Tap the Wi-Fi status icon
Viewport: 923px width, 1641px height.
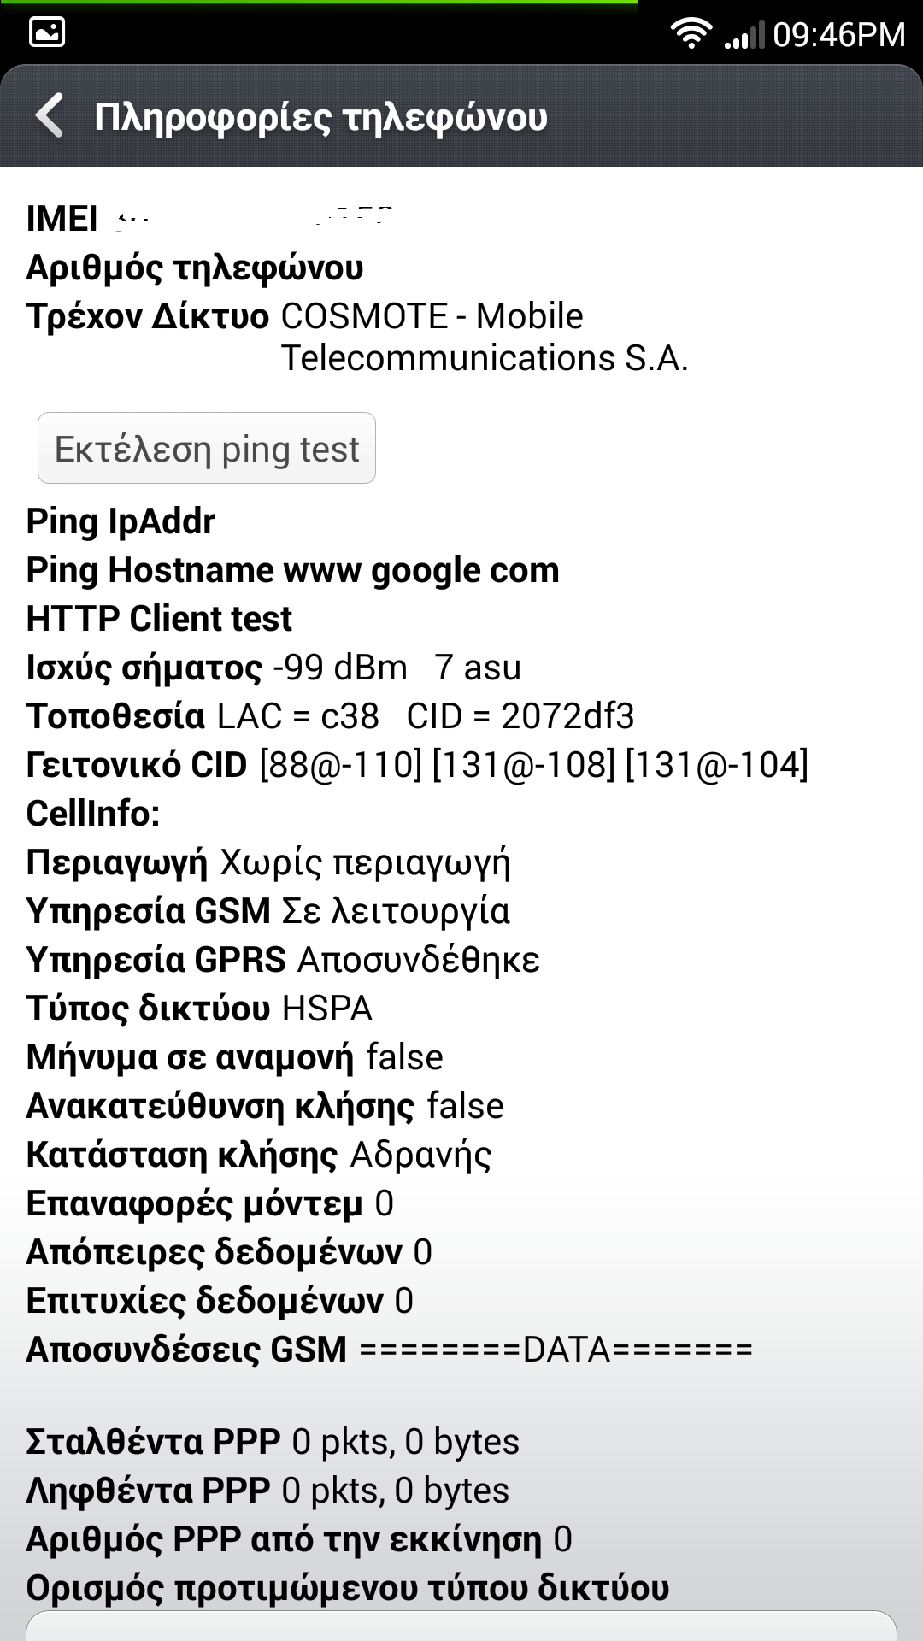pyautogui.click(x=691, y=33)
